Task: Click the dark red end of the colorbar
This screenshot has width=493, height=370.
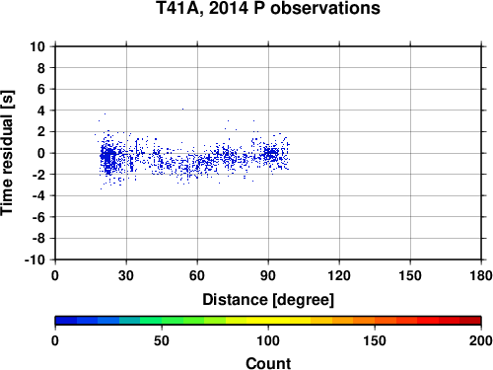Action: click(470, 321)
